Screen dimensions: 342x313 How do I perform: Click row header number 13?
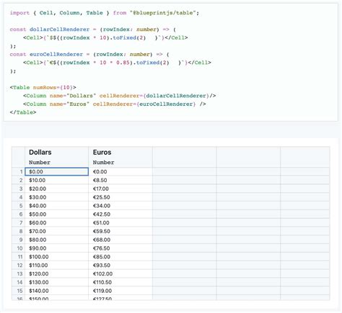click(x=18, y=274)
